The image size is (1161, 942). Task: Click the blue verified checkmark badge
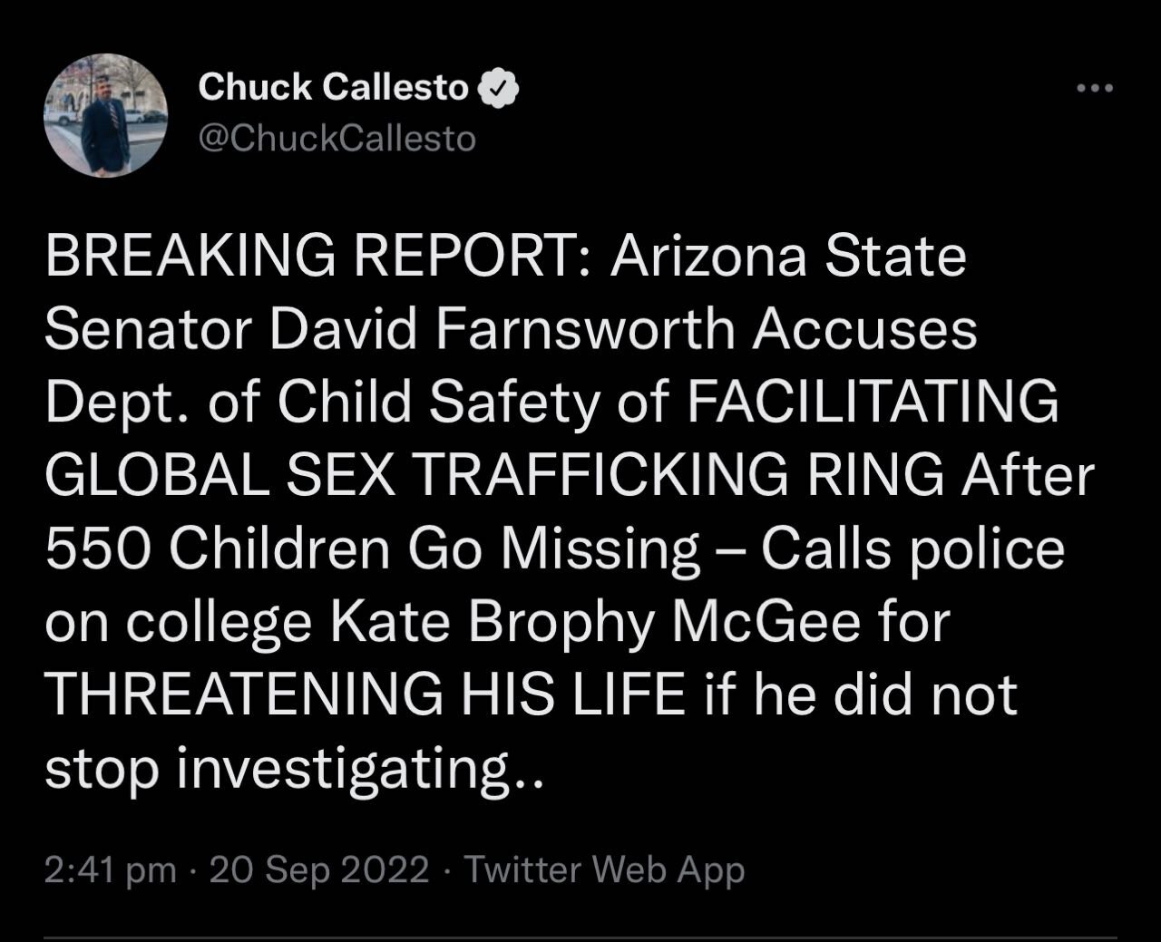[x=497, y=88]
